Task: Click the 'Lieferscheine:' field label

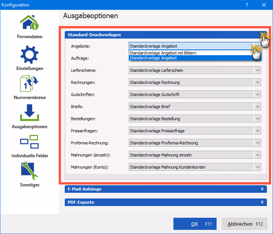Action: coord(83,70)
